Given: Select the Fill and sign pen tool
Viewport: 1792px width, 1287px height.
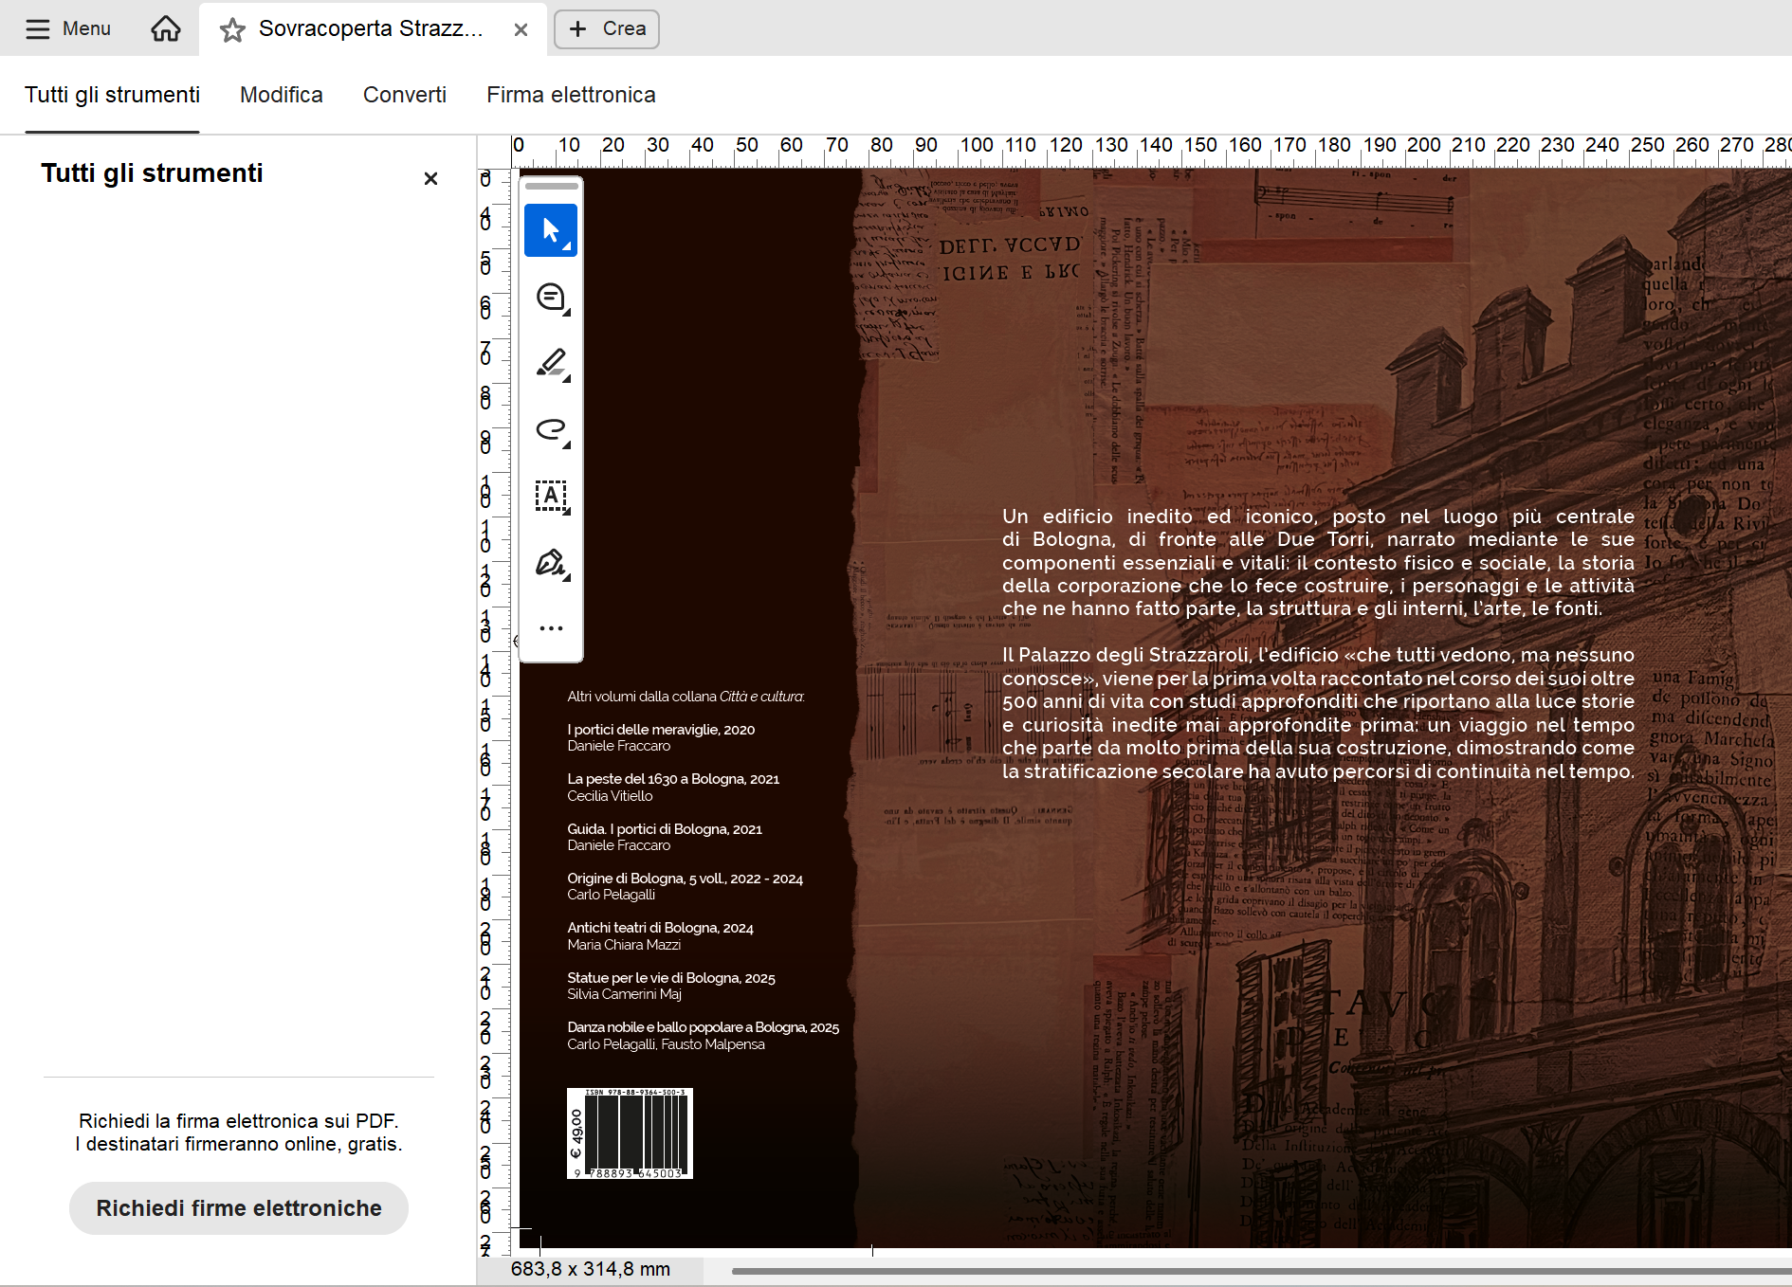Looking at the screenshot, I should pos(551,563).
